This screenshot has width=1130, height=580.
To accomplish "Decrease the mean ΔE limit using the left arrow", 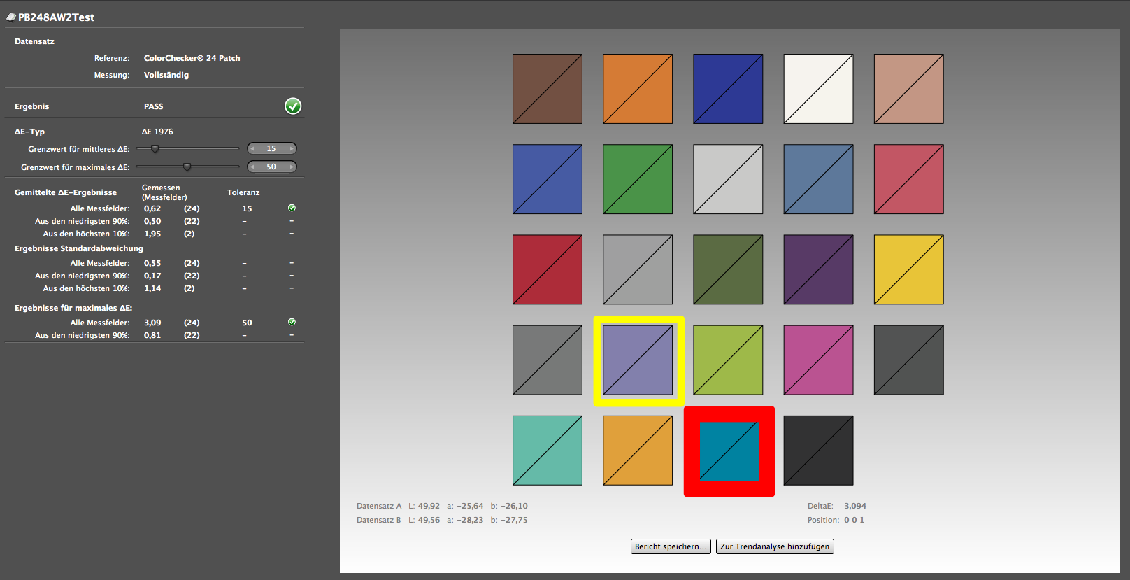I will tap(252, 148).
